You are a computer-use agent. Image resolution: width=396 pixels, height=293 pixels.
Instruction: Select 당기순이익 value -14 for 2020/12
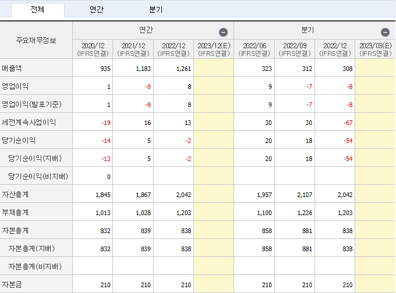[x=106, y=141]
